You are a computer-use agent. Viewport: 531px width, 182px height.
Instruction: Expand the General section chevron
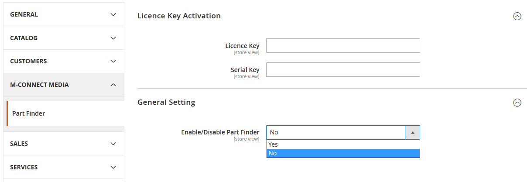pyautogui.click(x=113, y=14)
